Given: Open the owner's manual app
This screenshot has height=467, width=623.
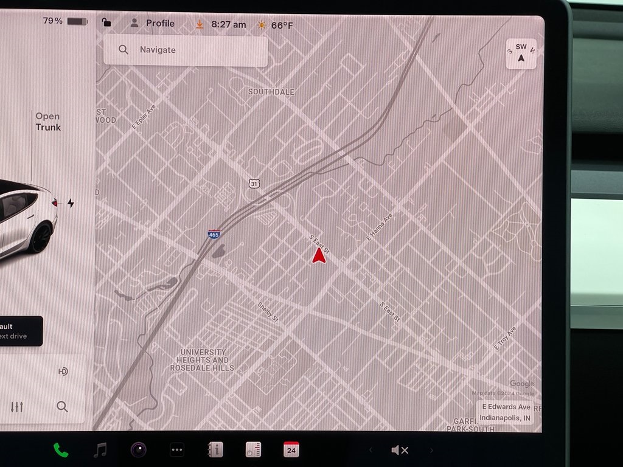Looking at the screenshot, I should click(x=215, y=450).
